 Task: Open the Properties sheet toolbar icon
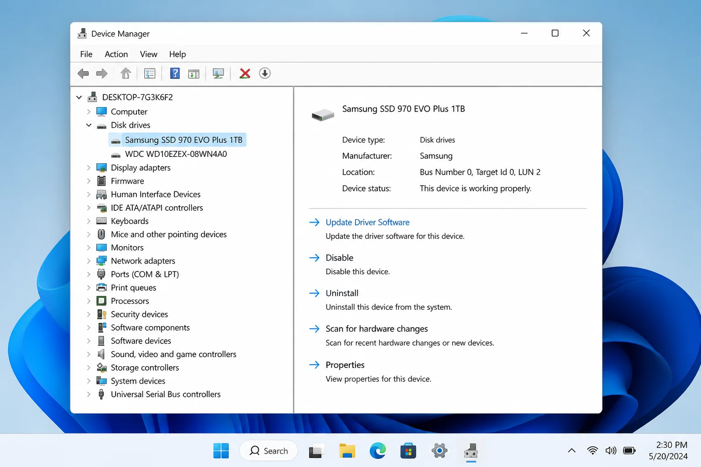[x=150, y=73]
